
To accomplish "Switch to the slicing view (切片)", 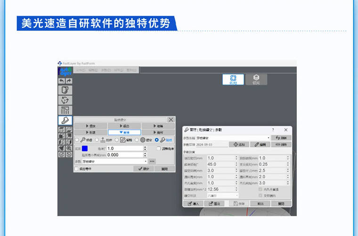I will coord(256,79).
